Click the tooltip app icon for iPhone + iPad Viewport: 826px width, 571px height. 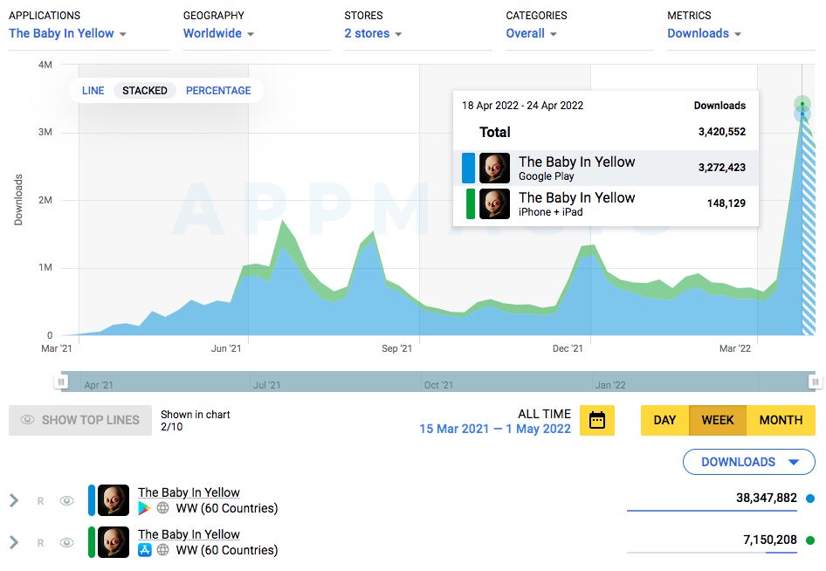(x=495, y=203)
